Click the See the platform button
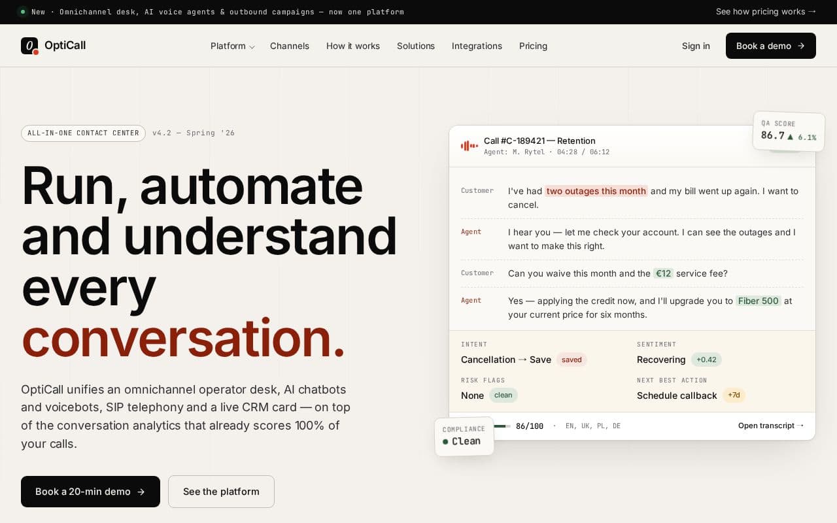The height and width of the screenshot is (523, 837). (x=221, y=492)
